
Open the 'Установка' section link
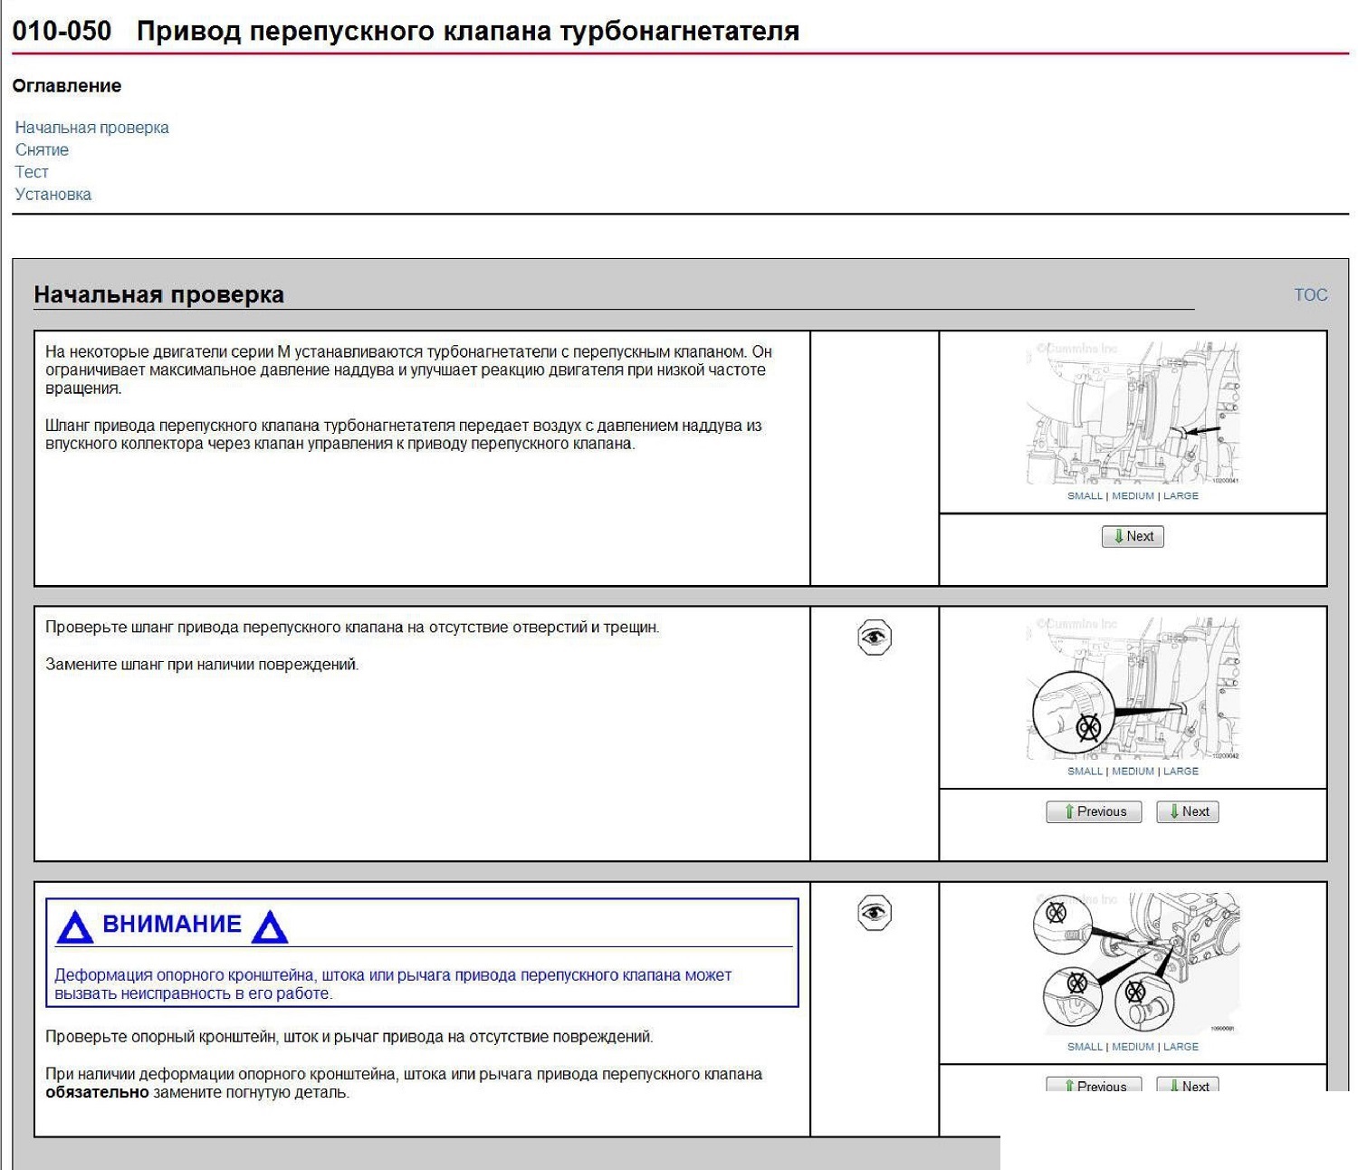(53, 194)
